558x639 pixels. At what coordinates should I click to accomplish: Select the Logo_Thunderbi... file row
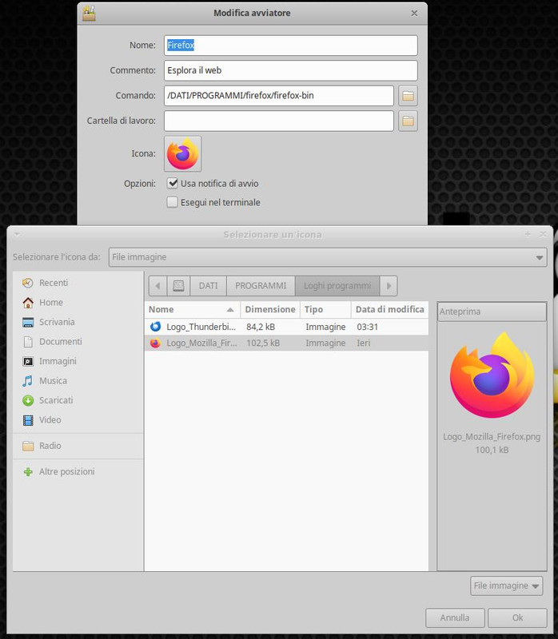(286, 327)
